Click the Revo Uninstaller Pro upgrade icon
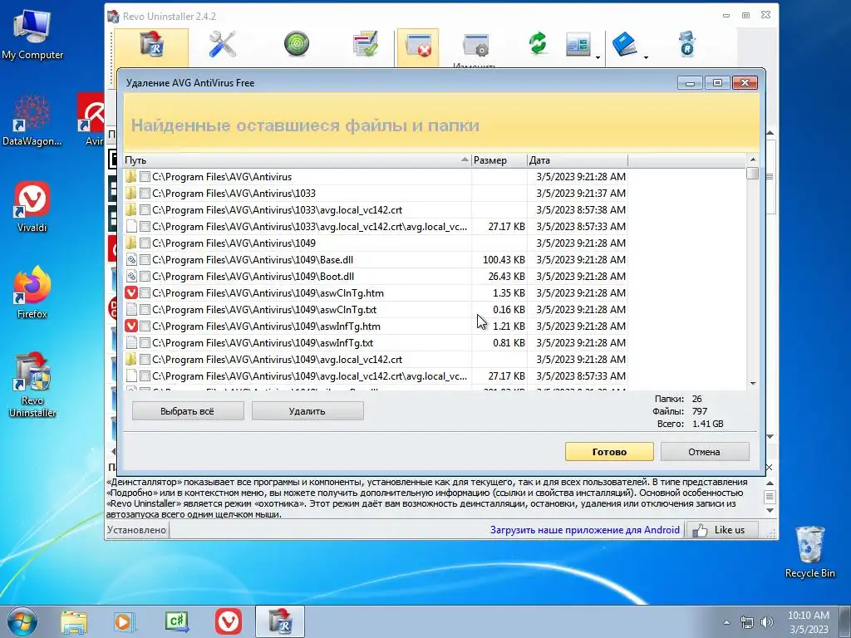Image resolution: width=851 pixels, height=638 pixels. (687, 44)
